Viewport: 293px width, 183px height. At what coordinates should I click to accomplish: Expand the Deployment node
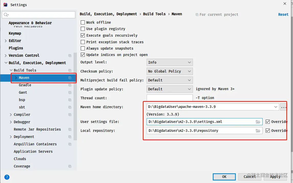(11, 137)
